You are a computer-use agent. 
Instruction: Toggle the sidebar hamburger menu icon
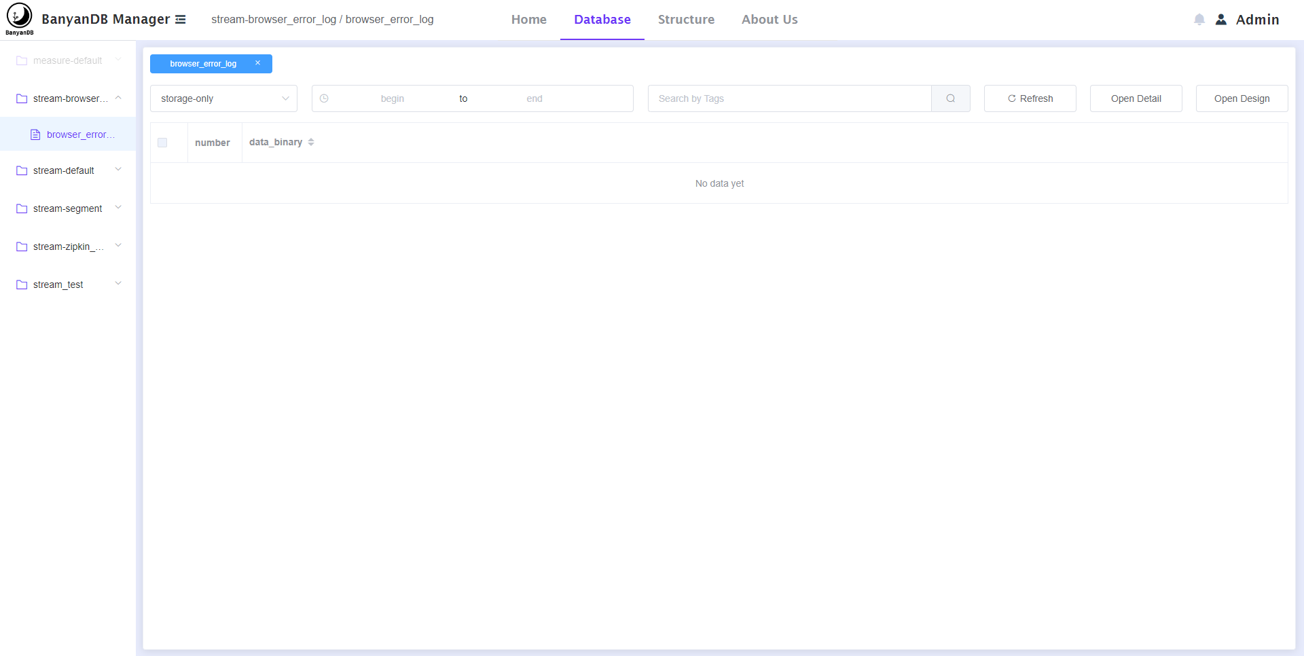tap(181, 20)
